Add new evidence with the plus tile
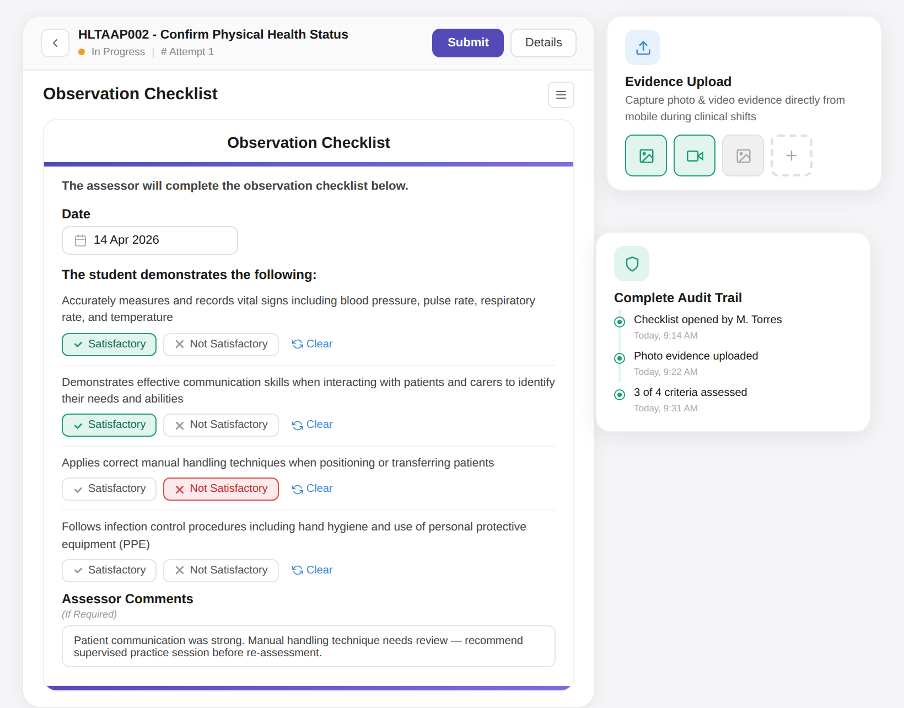904x708 pixels. (x=792, y=155)
